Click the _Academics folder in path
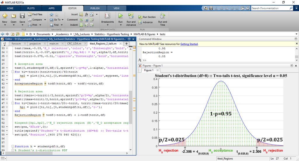The image size is (299, 161). 62,34
